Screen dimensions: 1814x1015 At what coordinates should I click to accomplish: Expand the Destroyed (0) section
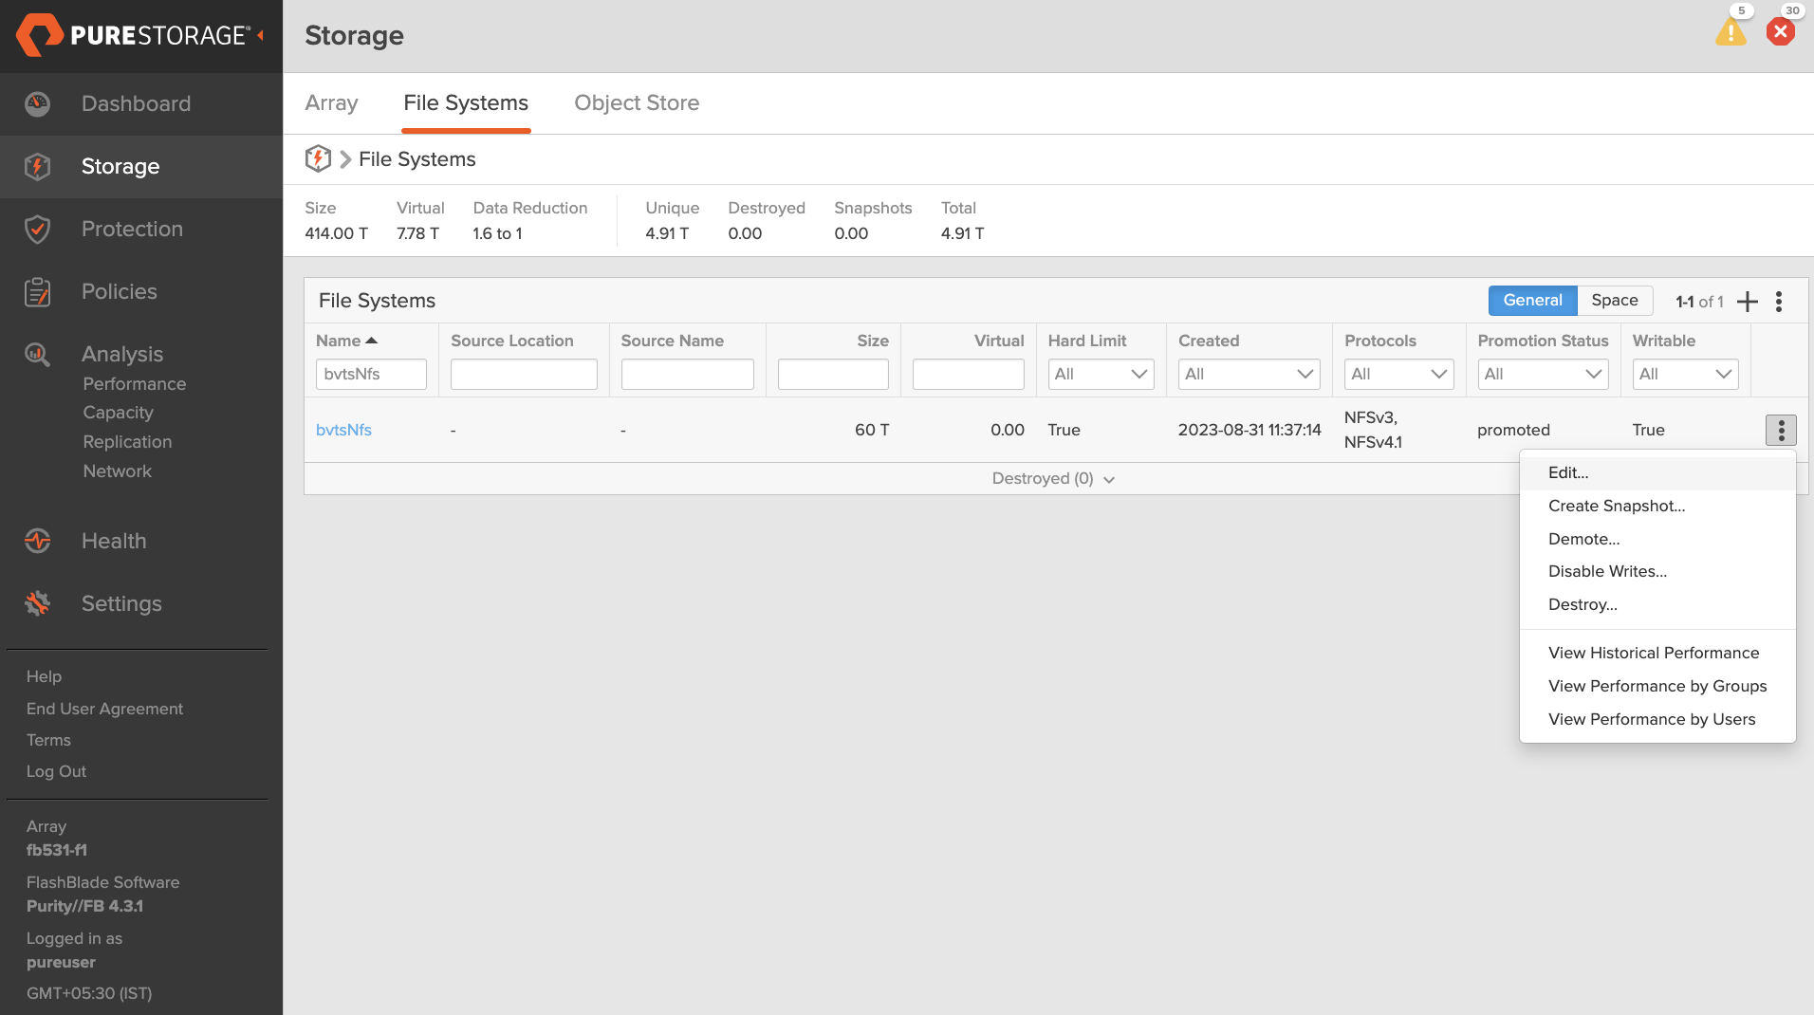click(1052, 479)
